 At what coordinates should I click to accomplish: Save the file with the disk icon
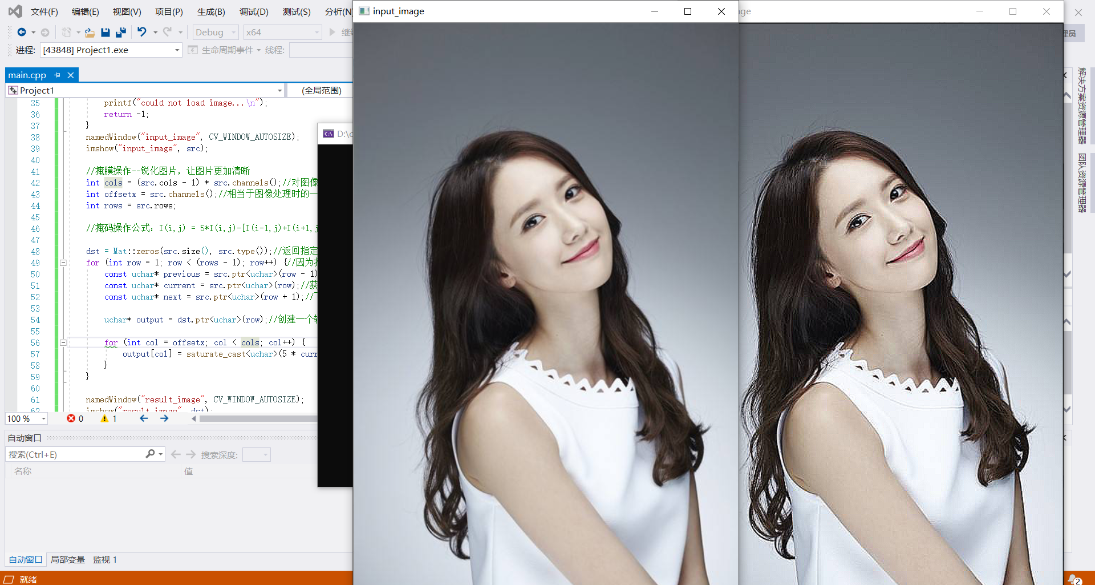point(105,33)
